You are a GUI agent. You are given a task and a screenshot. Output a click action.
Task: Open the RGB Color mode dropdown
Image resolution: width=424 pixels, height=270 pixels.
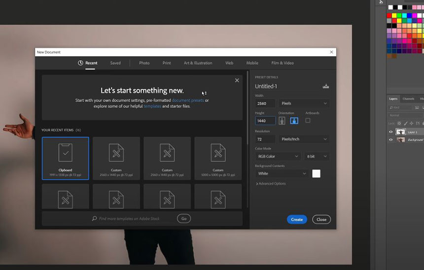(x=278, y=156)
